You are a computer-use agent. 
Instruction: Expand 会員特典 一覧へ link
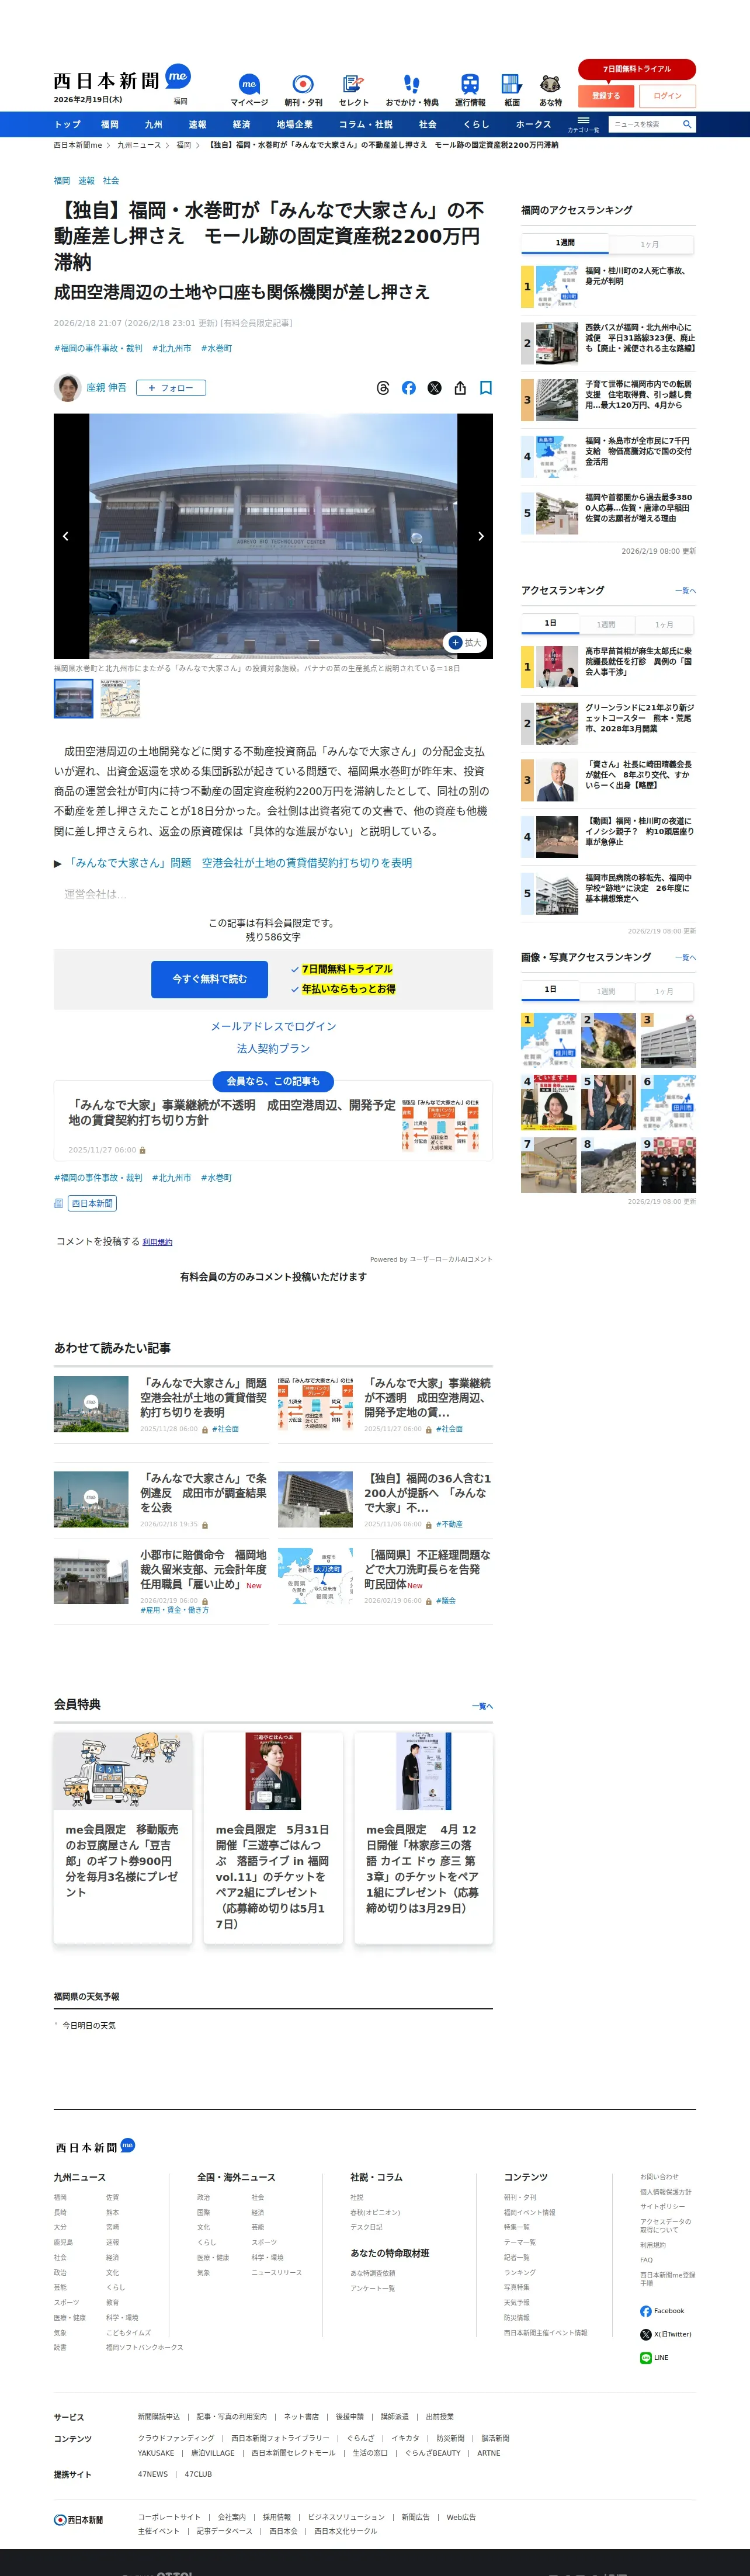pyautogui.click(x=482, y=1706)
